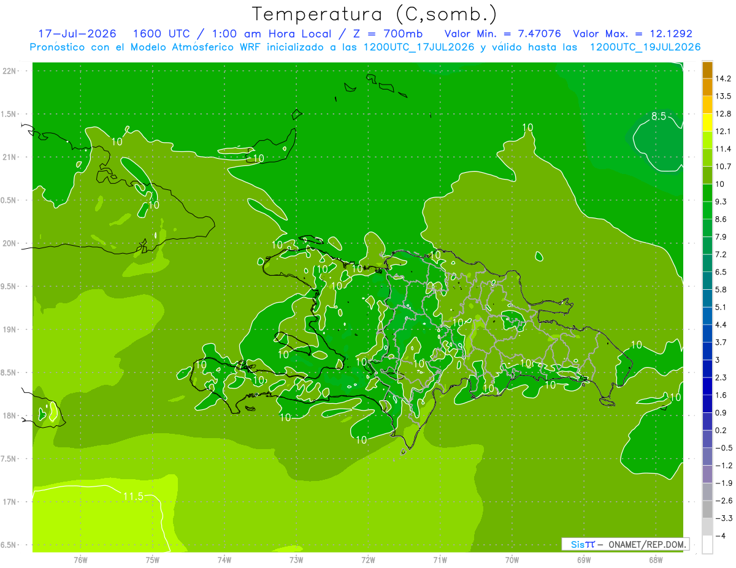Click the "0.2" colorbar value
The width and height of the screenshot is (736, 568).
coord(721,430)
